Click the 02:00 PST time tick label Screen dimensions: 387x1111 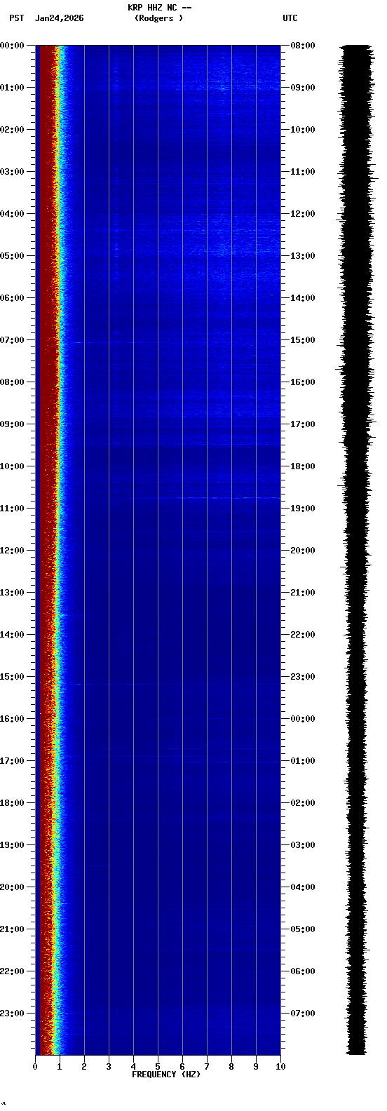(x=12, y=130)
